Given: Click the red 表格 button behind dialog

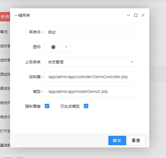Looking at the screenshot, I should tap(5, 17).
